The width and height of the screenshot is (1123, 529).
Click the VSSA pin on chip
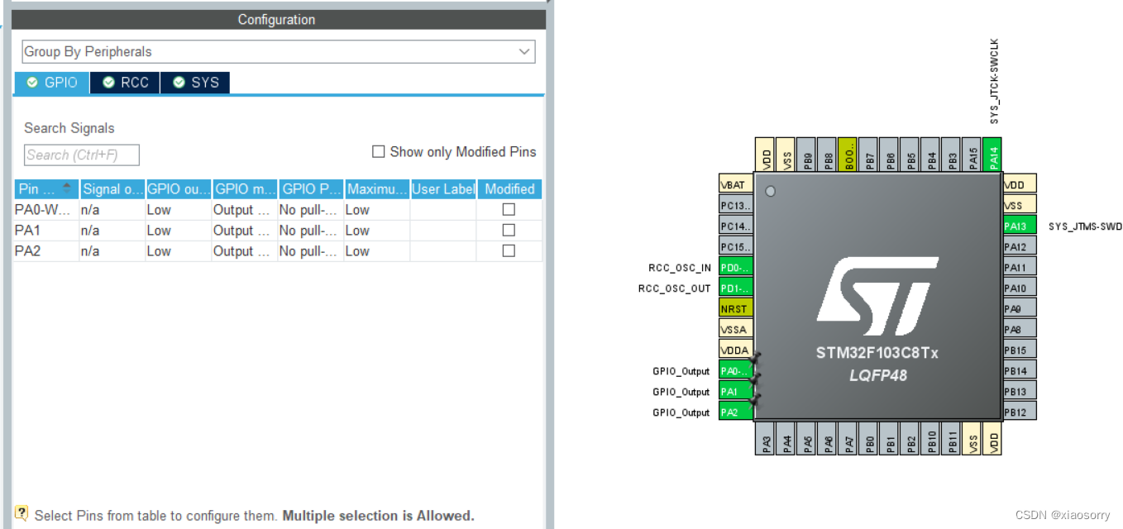tap(735, 330)
